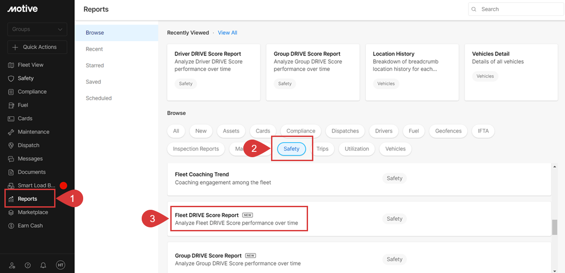Screen dimensions: 565x273
Task: Open the Location History card
Action: (412, 72)
